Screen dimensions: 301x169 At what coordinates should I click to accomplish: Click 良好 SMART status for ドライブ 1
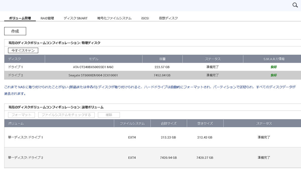274,67
